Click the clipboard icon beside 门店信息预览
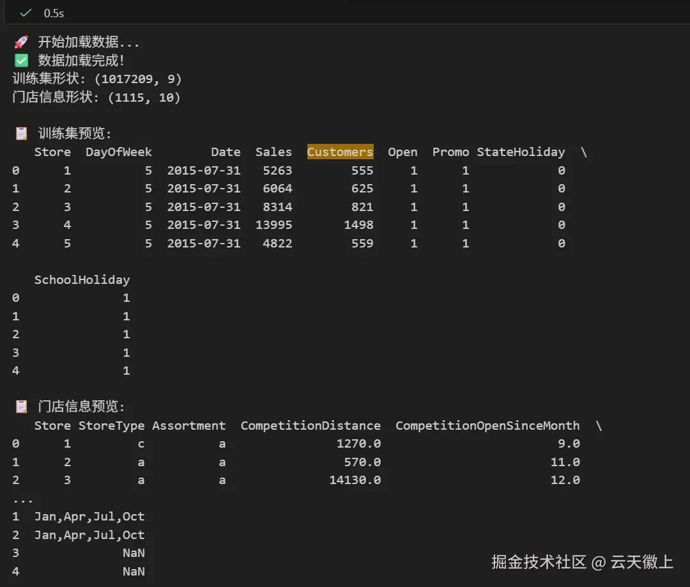The height and width of the screenshot is (587, 690). click(21, 407)
